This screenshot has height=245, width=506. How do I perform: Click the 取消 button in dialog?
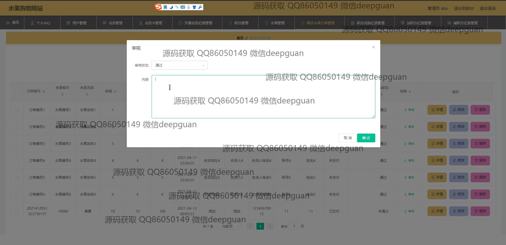point(348,138)
